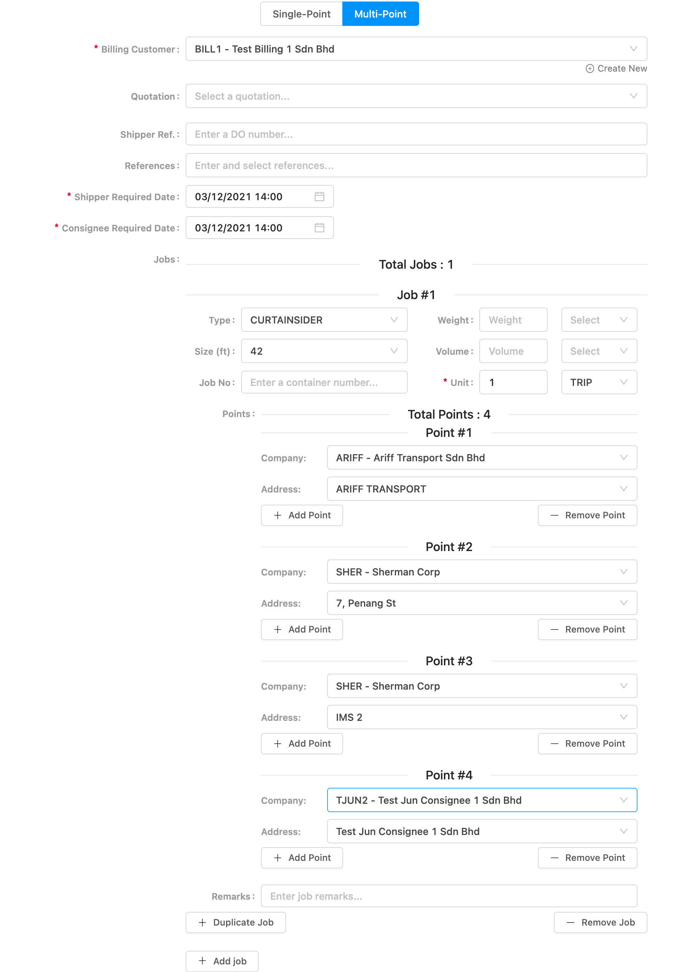690x972 pixels.
Task: Click Remove Point under Point #3
Action: point(587,743)
